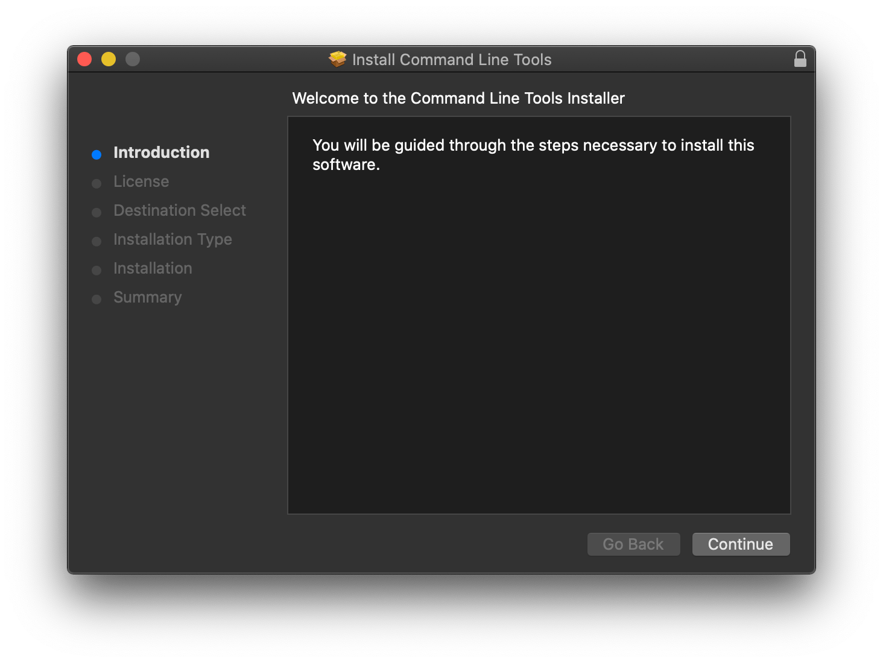Select the Introduction step in the sidebar
Image resolution: width=883 pixels, height=663 pixels.
coord(161,152)
